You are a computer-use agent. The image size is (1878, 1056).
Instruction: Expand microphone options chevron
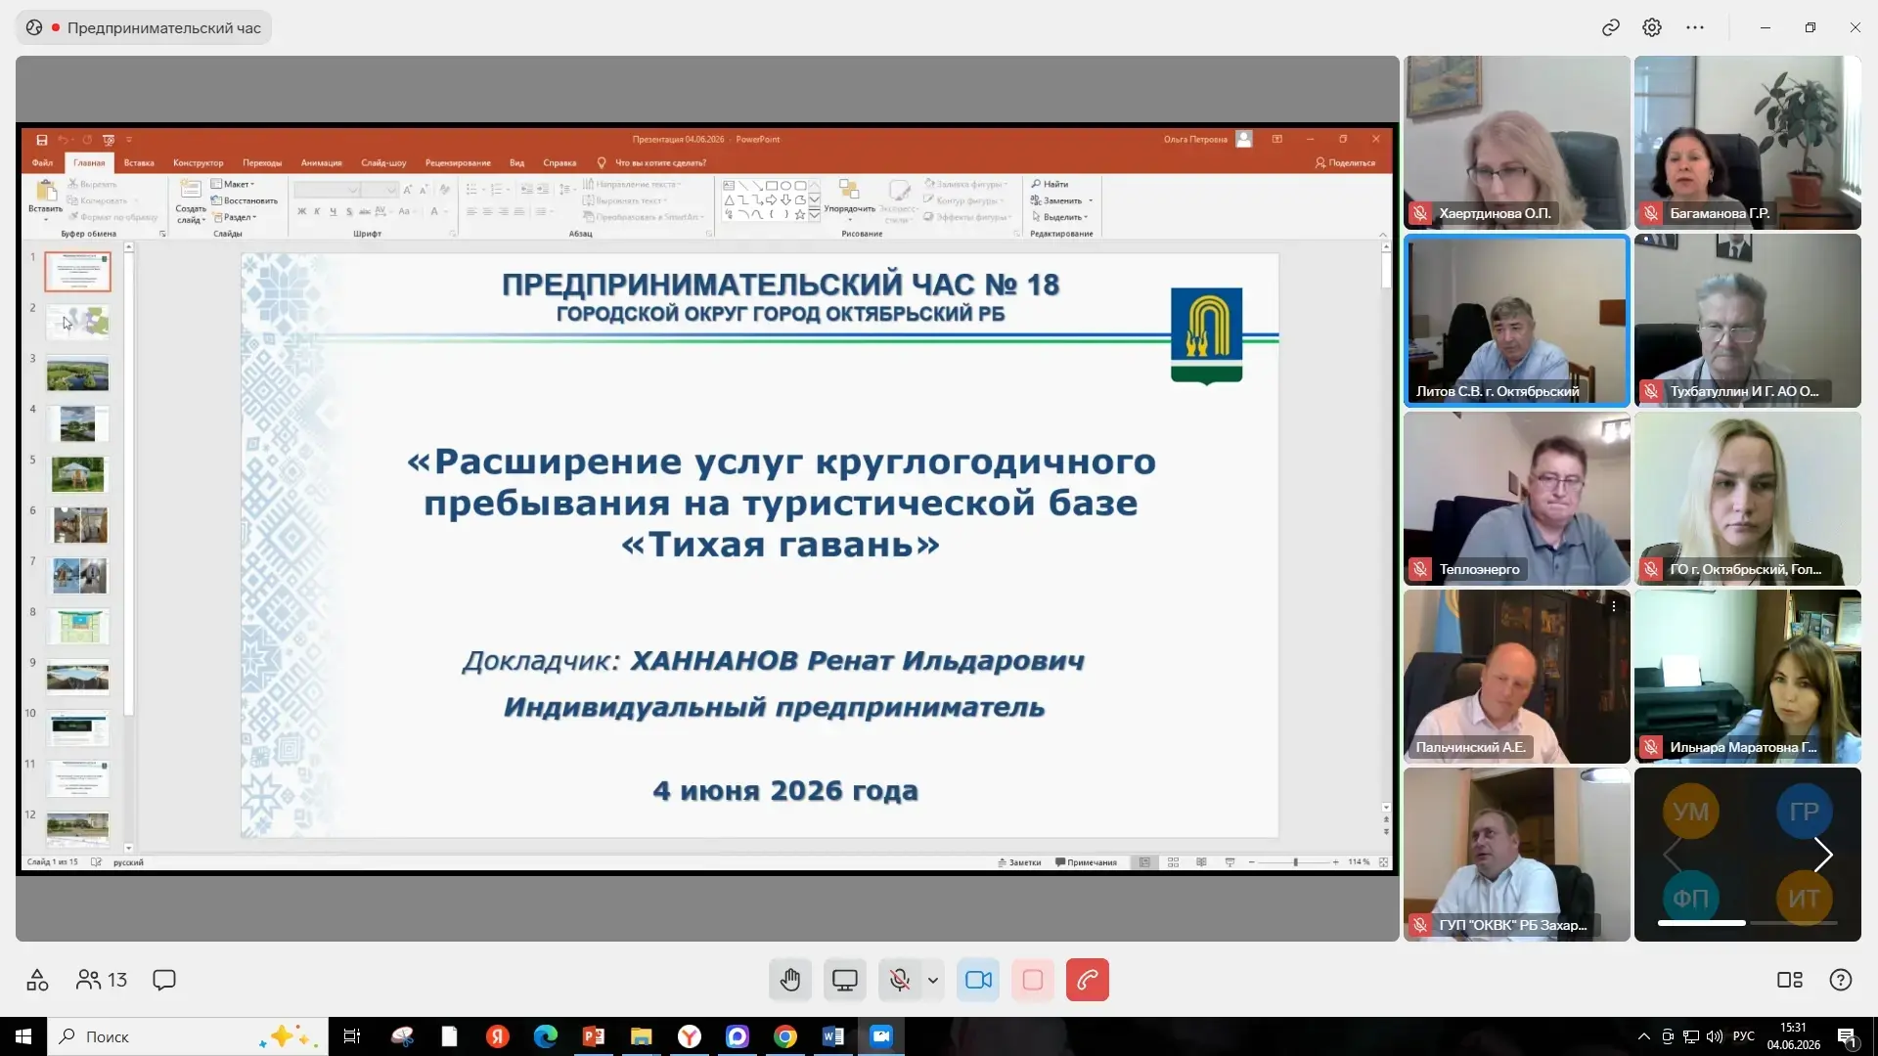coord(933,980)
